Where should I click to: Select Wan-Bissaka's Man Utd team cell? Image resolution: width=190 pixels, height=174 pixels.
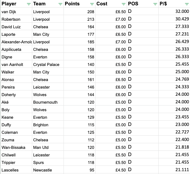(48, 147)
